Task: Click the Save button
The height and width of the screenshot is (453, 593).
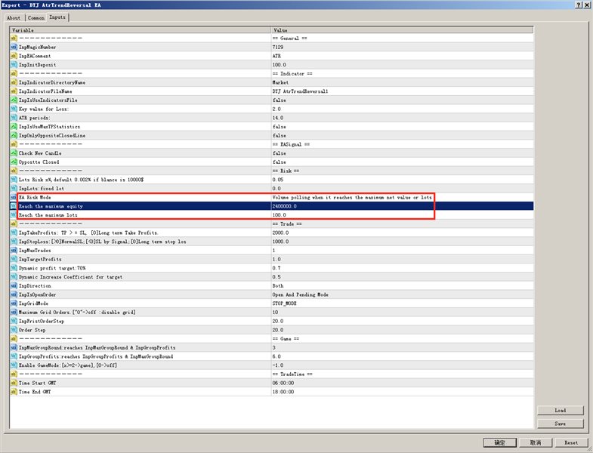Action: 560,424
